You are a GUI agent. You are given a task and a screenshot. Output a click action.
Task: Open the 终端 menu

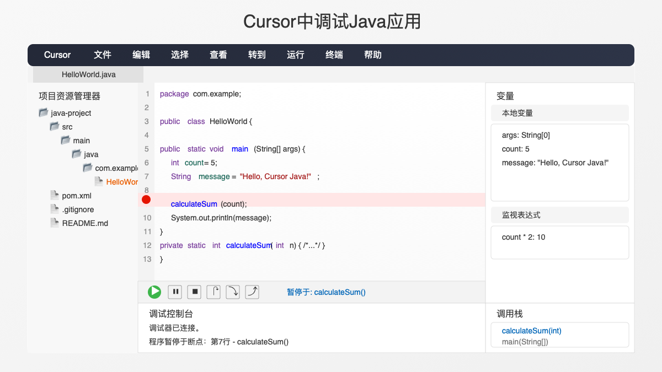[x=334, y=55]
